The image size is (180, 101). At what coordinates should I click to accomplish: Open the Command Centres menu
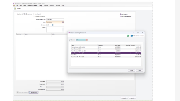tap(32, 6)
